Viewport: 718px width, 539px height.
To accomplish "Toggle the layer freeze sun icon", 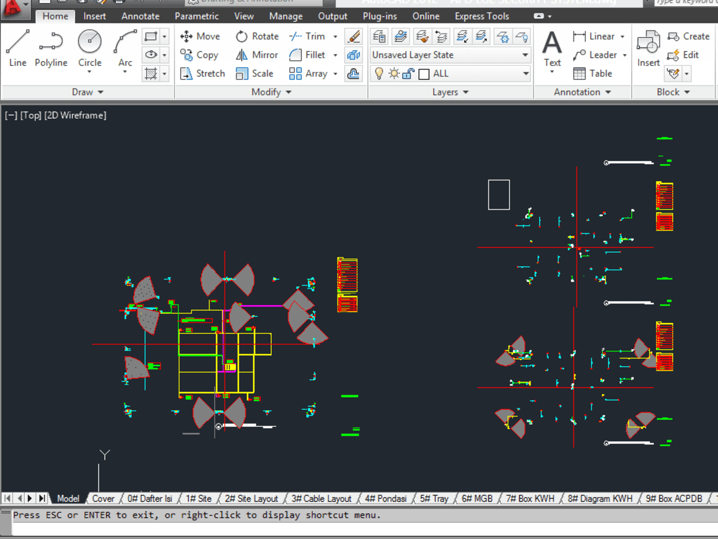I will 394,74.
